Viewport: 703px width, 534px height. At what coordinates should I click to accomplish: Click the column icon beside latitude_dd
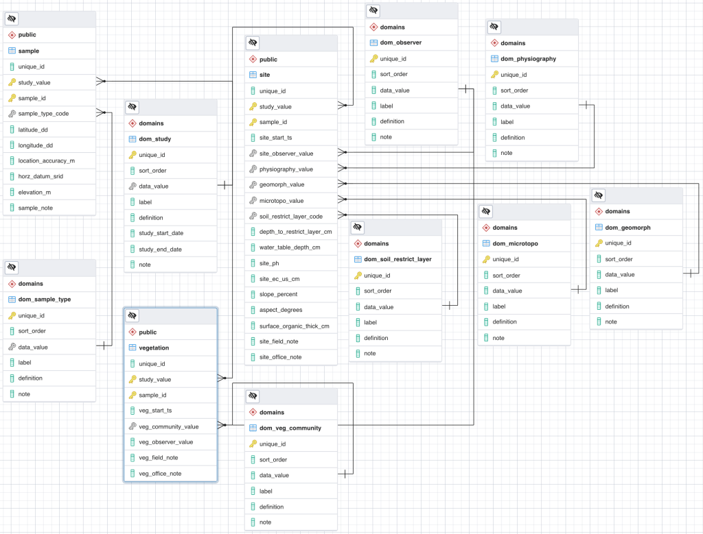(x=12, y=130)
